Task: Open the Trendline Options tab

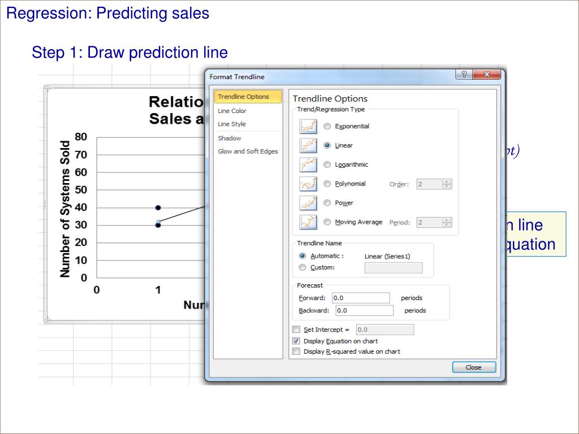Action: (x=248, y=97)
